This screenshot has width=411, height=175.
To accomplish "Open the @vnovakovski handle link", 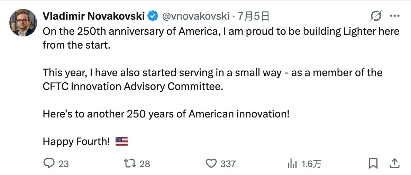I will pos(196,17).
